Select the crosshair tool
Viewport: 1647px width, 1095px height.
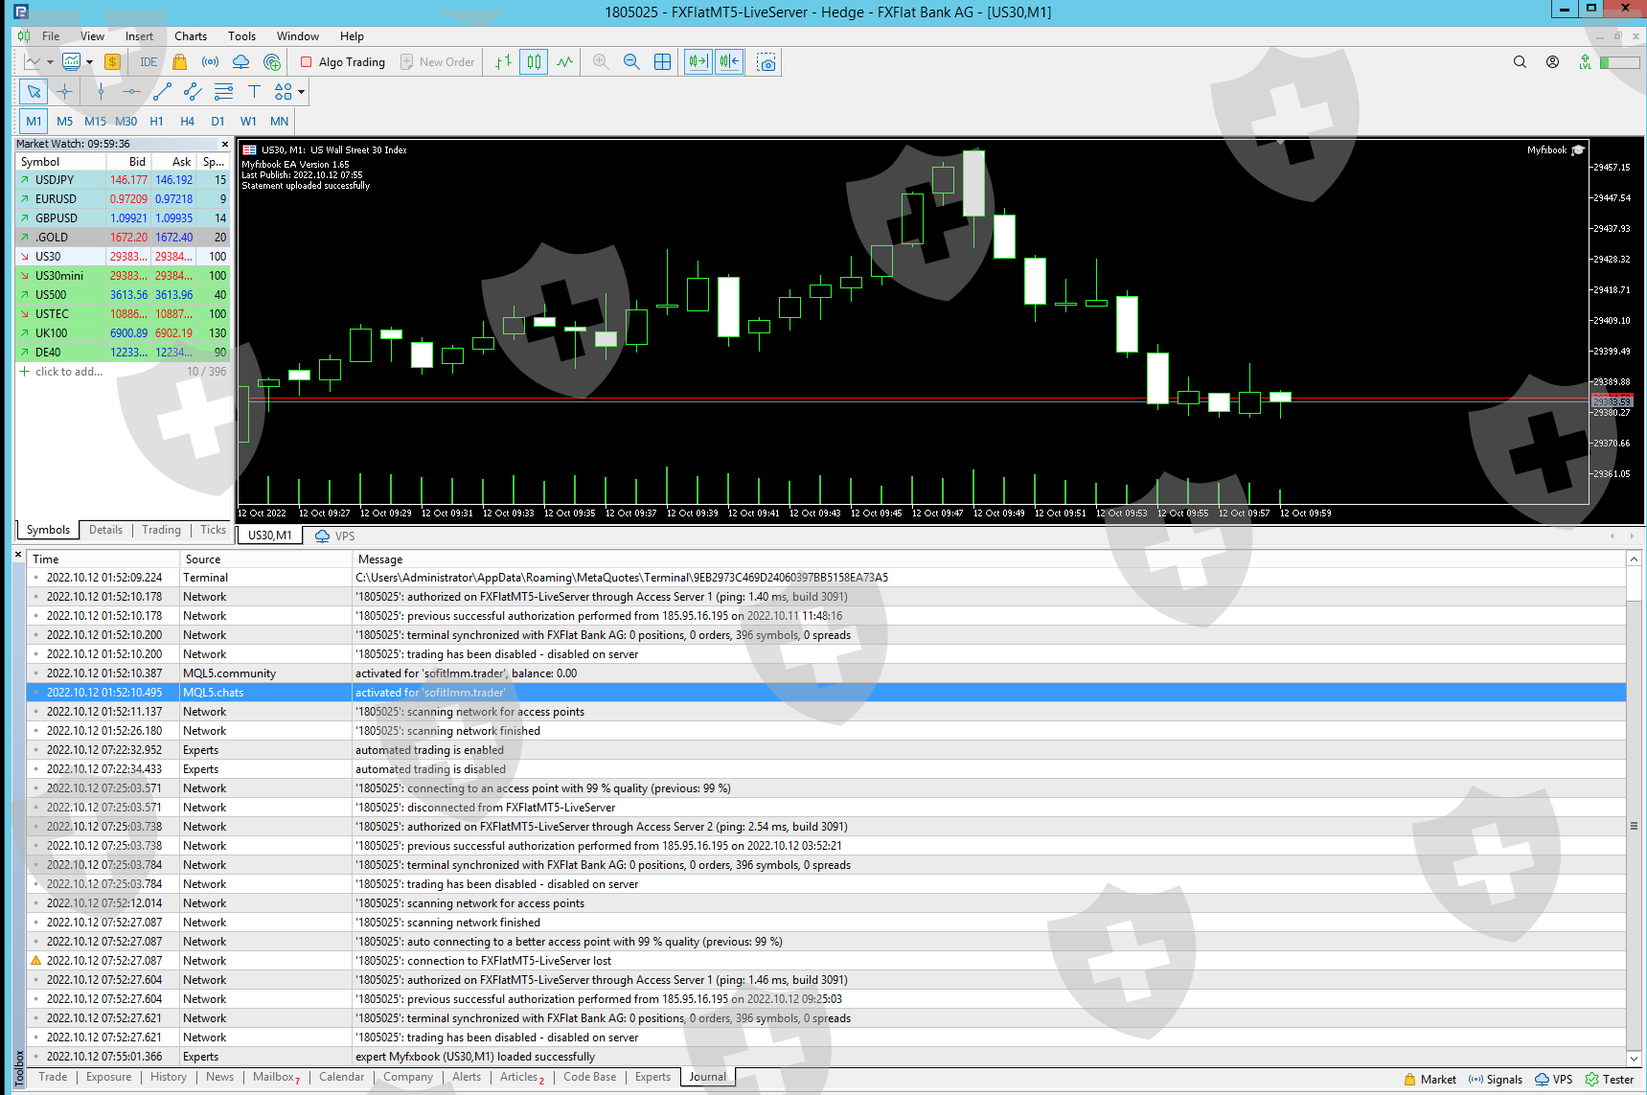(64, 92)
